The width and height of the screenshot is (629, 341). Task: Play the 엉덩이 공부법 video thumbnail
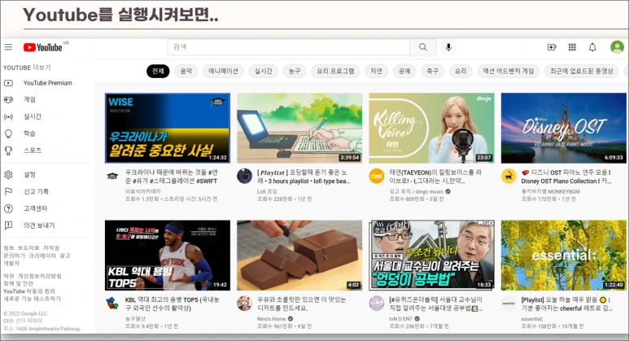tap(431, 256)
